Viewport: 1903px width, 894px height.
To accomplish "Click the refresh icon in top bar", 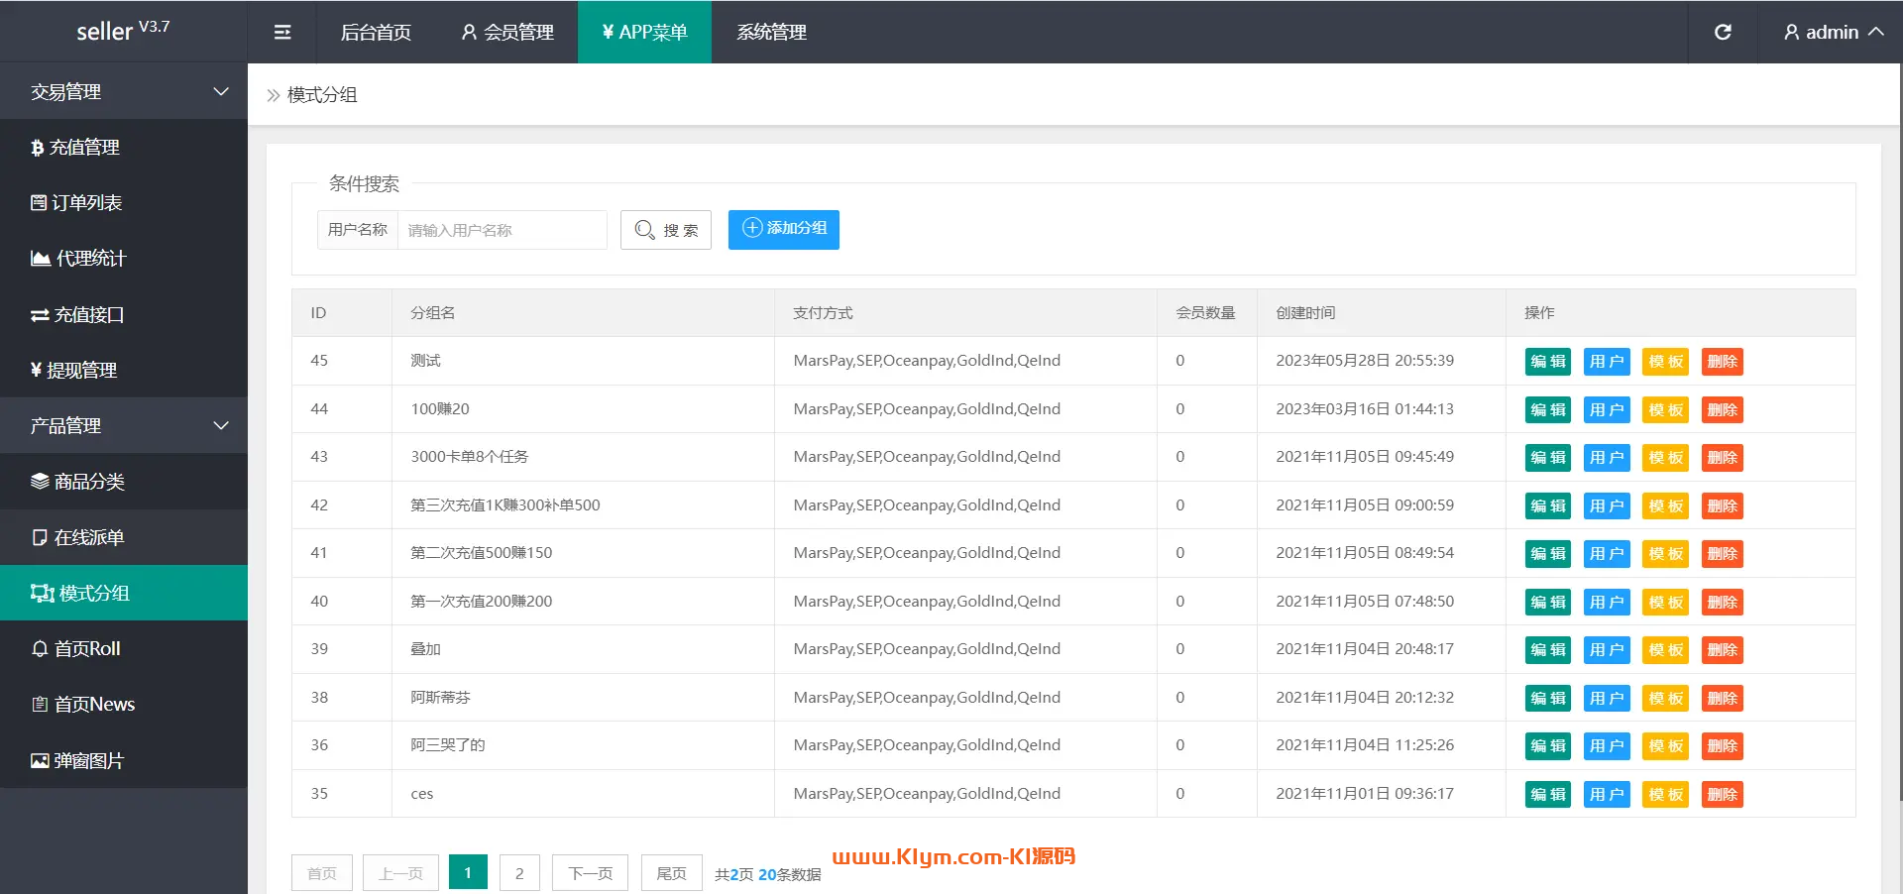I will coord(1723,32).
